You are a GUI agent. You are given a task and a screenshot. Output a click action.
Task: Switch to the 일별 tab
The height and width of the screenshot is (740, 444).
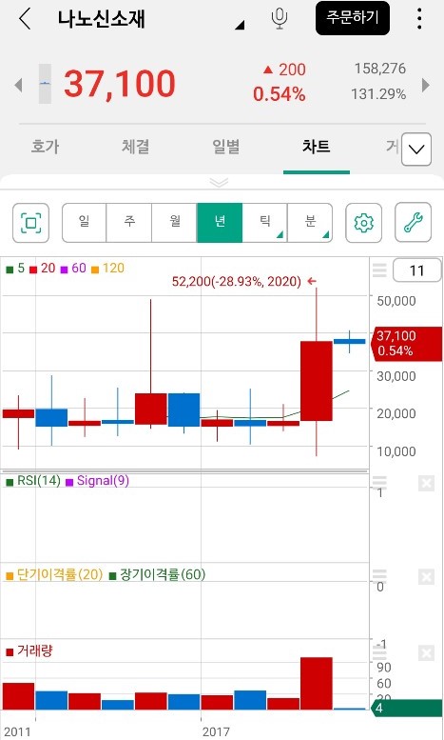[x=225, y=147]
